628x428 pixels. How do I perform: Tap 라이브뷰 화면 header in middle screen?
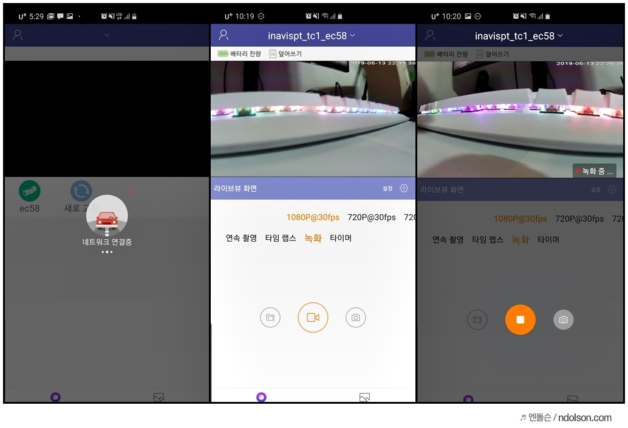tap(236, 189)
